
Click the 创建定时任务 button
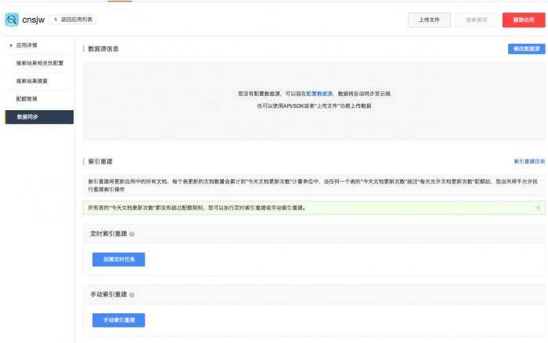tap(118, 259)
